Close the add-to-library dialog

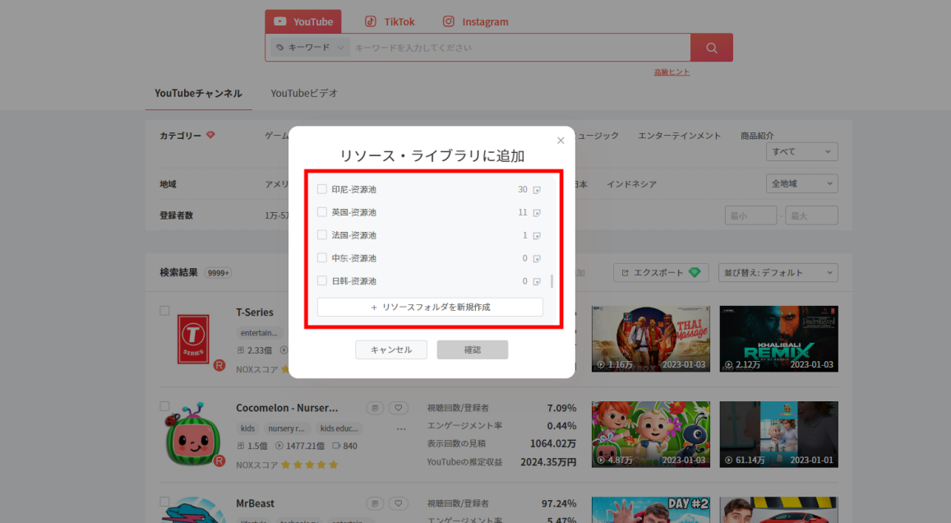561,141
